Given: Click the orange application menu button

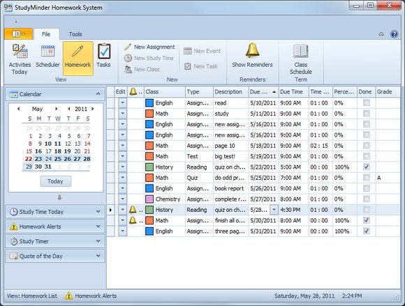Looking at the screenshot, I should tap(19, 34).
